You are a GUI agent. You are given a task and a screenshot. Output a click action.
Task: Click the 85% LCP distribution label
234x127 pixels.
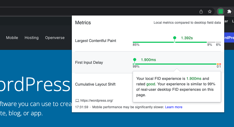click(136, 45)
